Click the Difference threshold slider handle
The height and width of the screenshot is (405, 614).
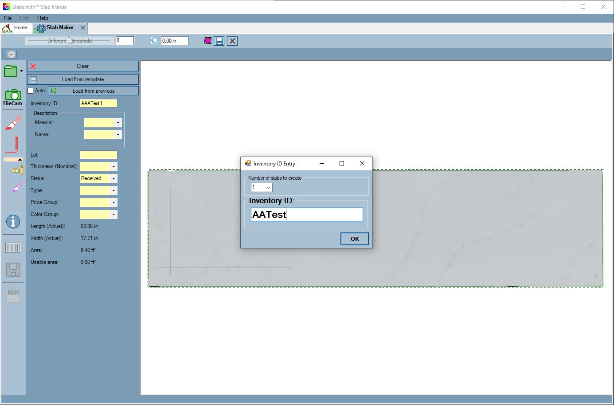point(69,41)
